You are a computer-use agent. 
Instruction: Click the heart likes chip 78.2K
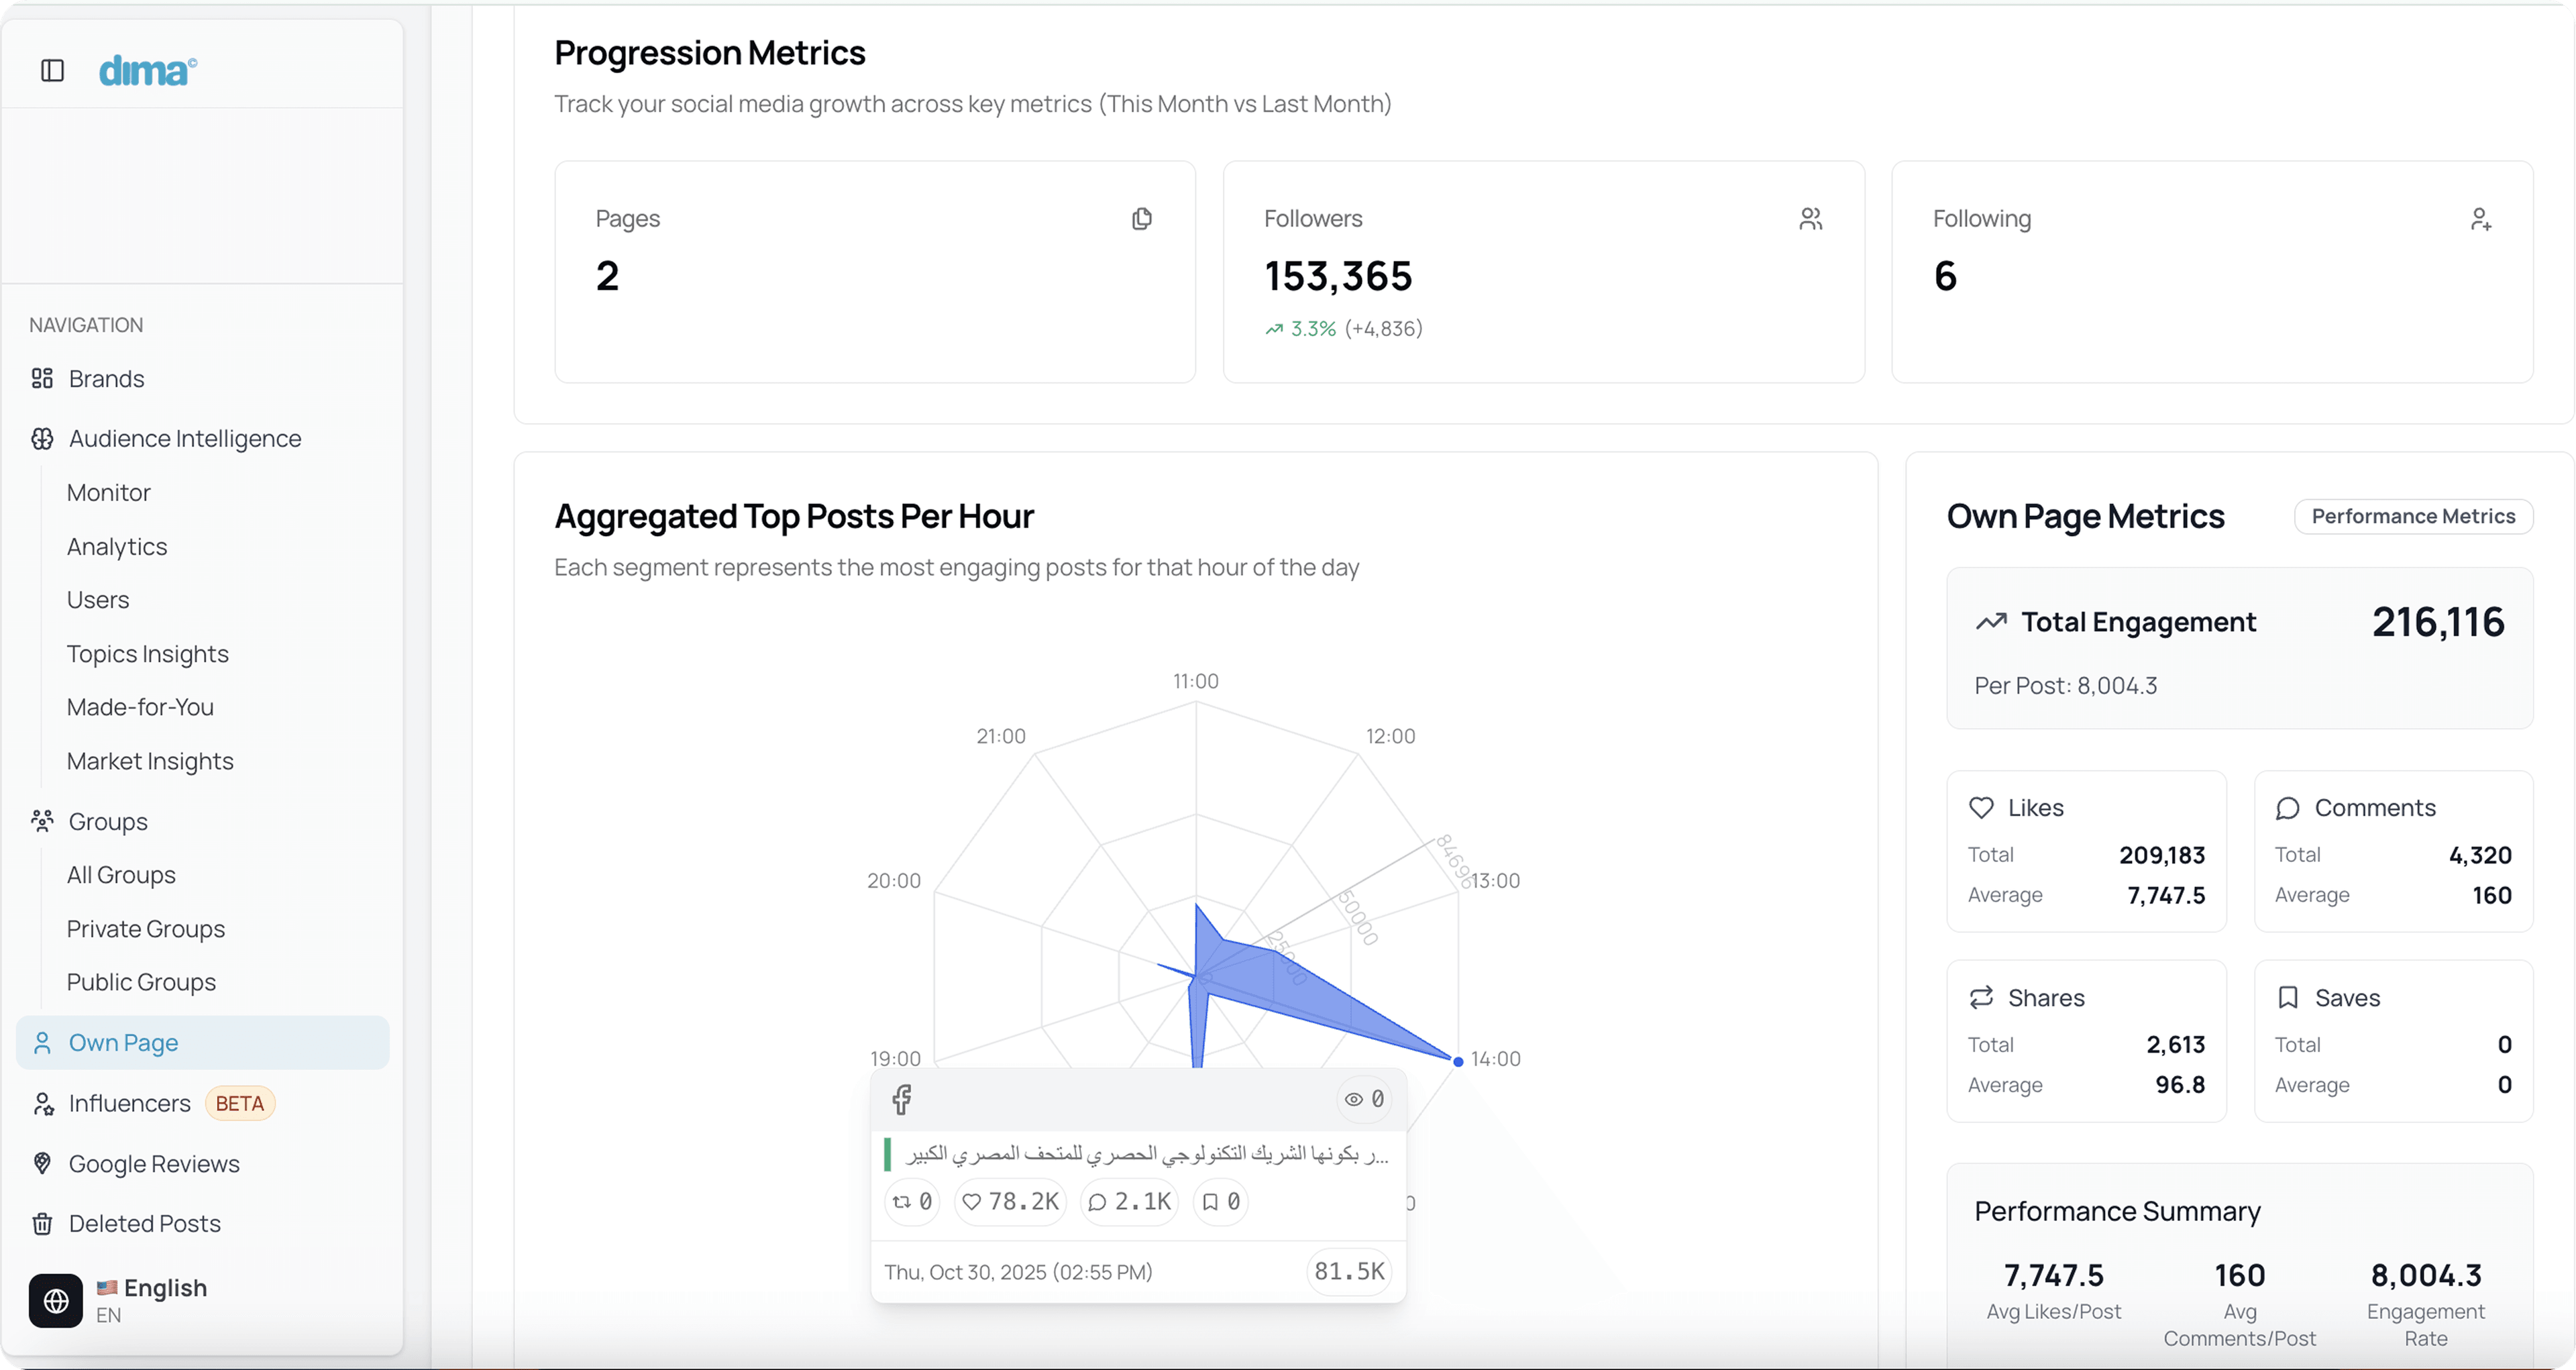coord(1010,1201)
